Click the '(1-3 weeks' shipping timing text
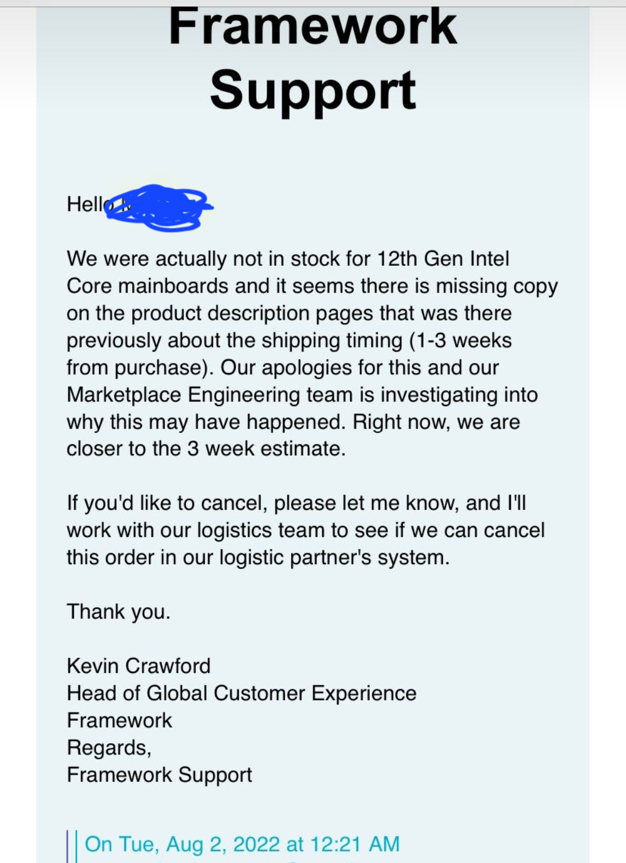 pos(460,340)
